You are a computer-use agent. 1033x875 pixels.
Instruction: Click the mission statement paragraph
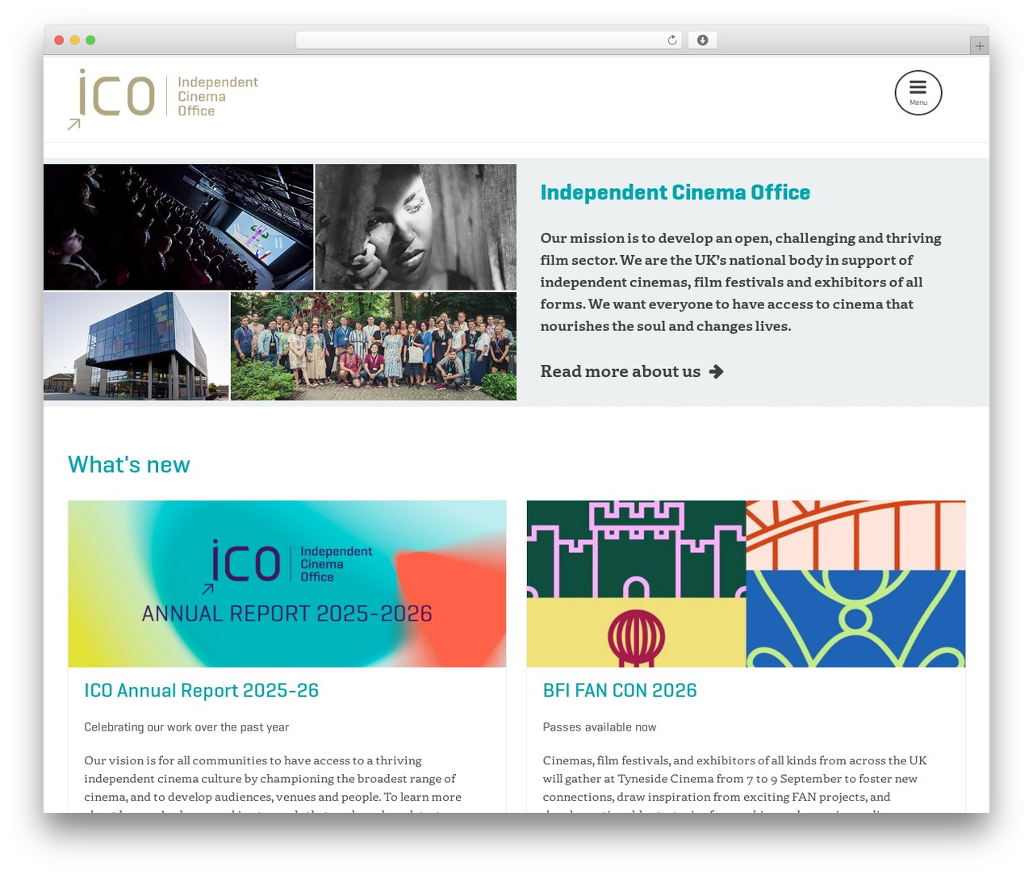(741, 282)
